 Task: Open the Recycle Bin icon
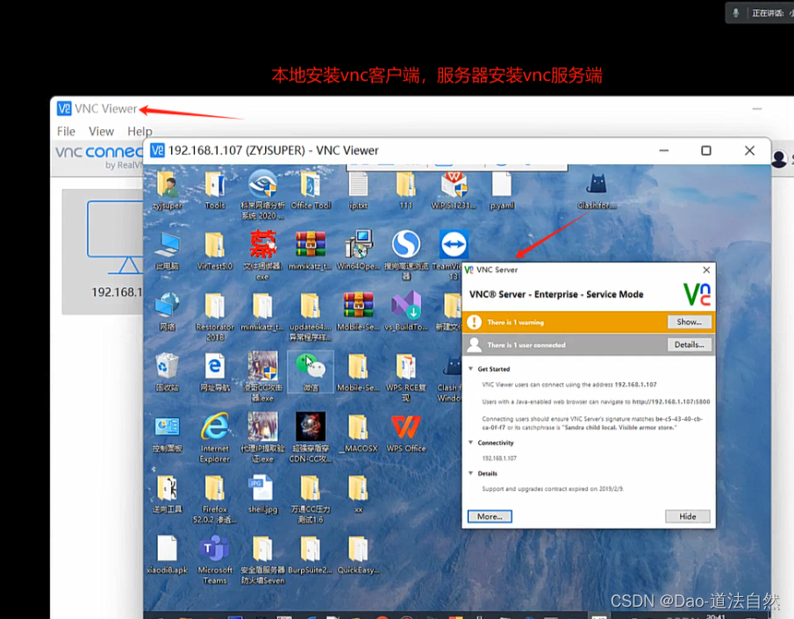tap(167, 367)
